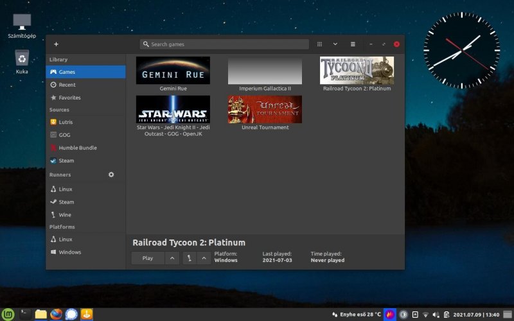Screen dimensions: 514x321
Task: Open the weather applet showing 28 °C
Action: pyautogui.click(x=357, y=315)
